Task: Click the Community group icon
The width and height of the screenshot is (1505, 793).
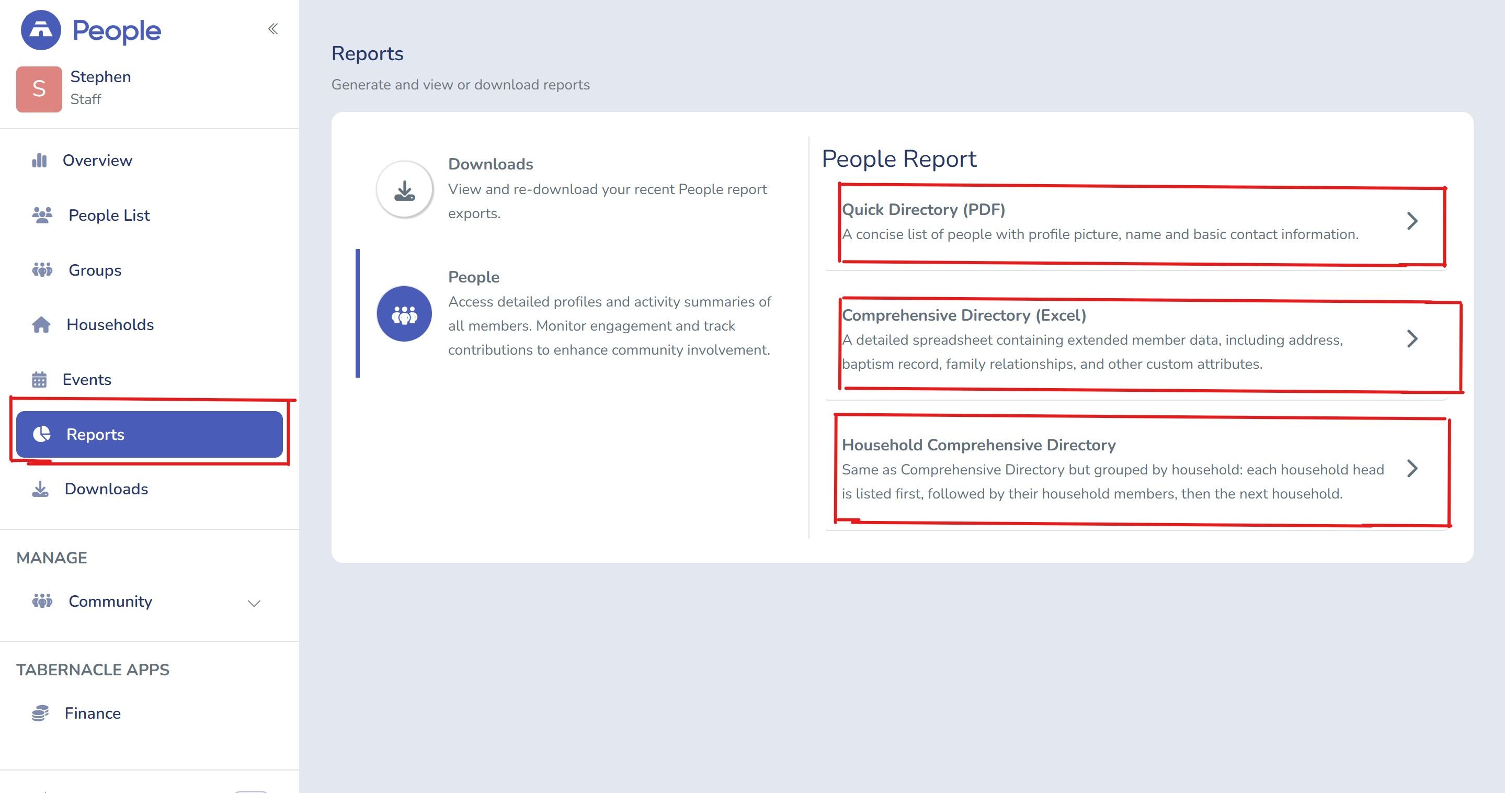Action: pos(42,601)
